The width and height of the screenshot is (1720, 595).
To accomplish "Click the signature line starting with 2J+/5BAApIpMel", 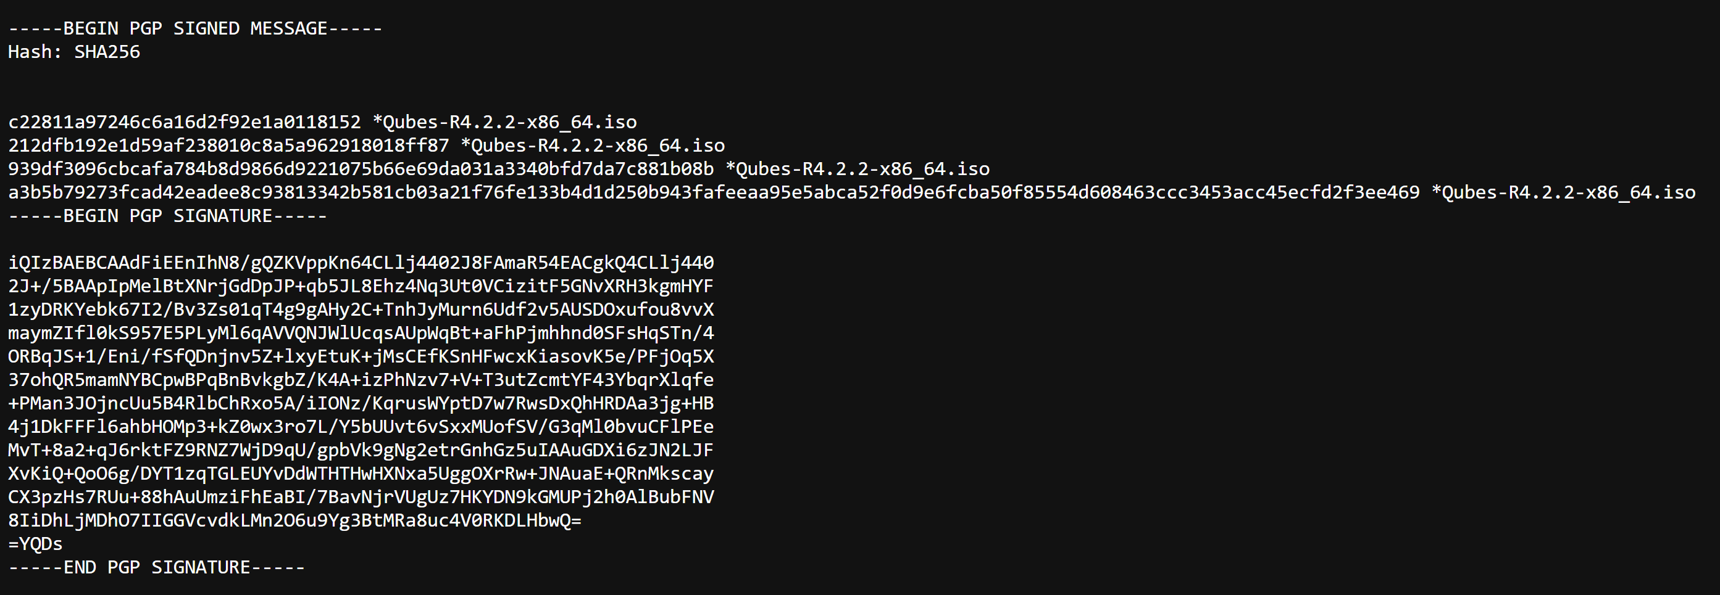I will click(361, 286).
